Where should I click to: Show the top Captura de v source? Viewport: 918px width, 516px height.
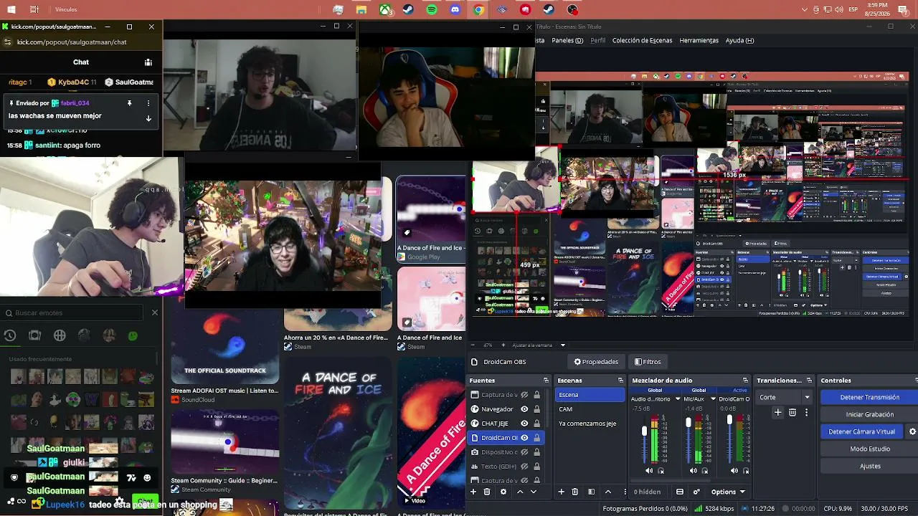[524, 395]
